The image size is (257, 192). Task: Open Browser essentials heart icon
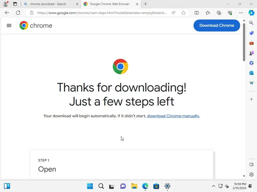[x=230, y=13]
